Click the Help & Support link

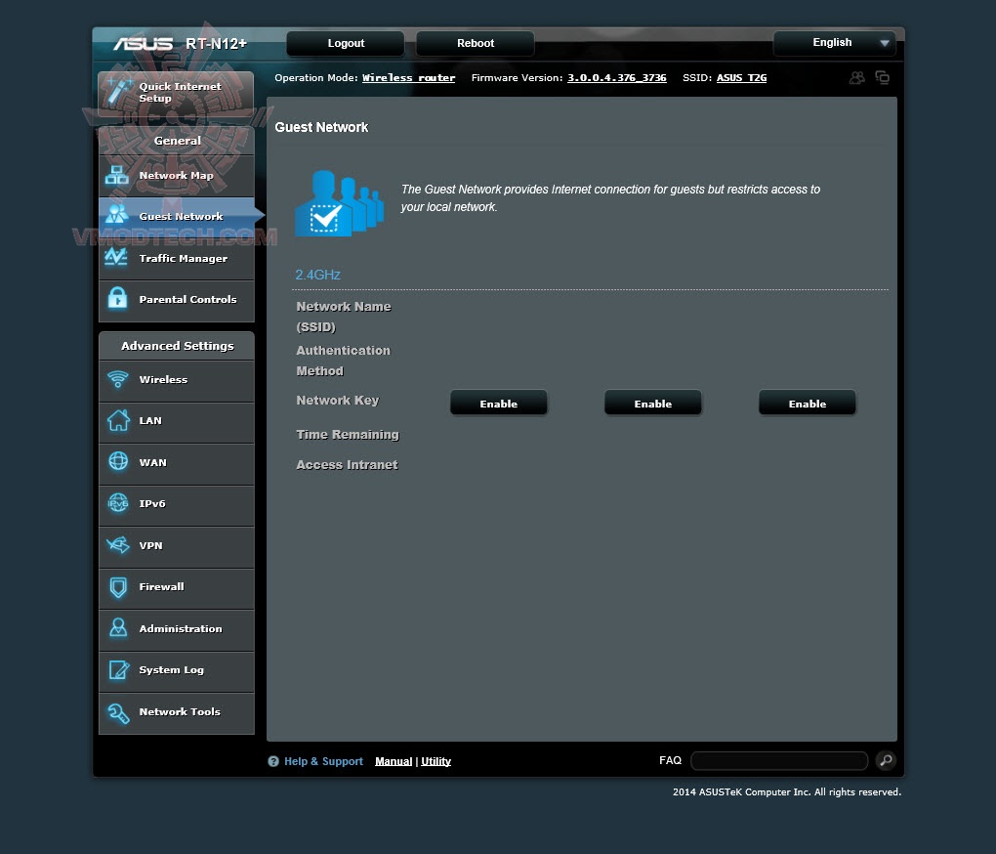point(323,761)
